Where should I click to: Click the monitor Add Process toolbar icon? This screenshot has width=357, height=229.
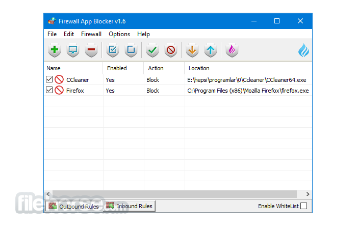(73, 50)
